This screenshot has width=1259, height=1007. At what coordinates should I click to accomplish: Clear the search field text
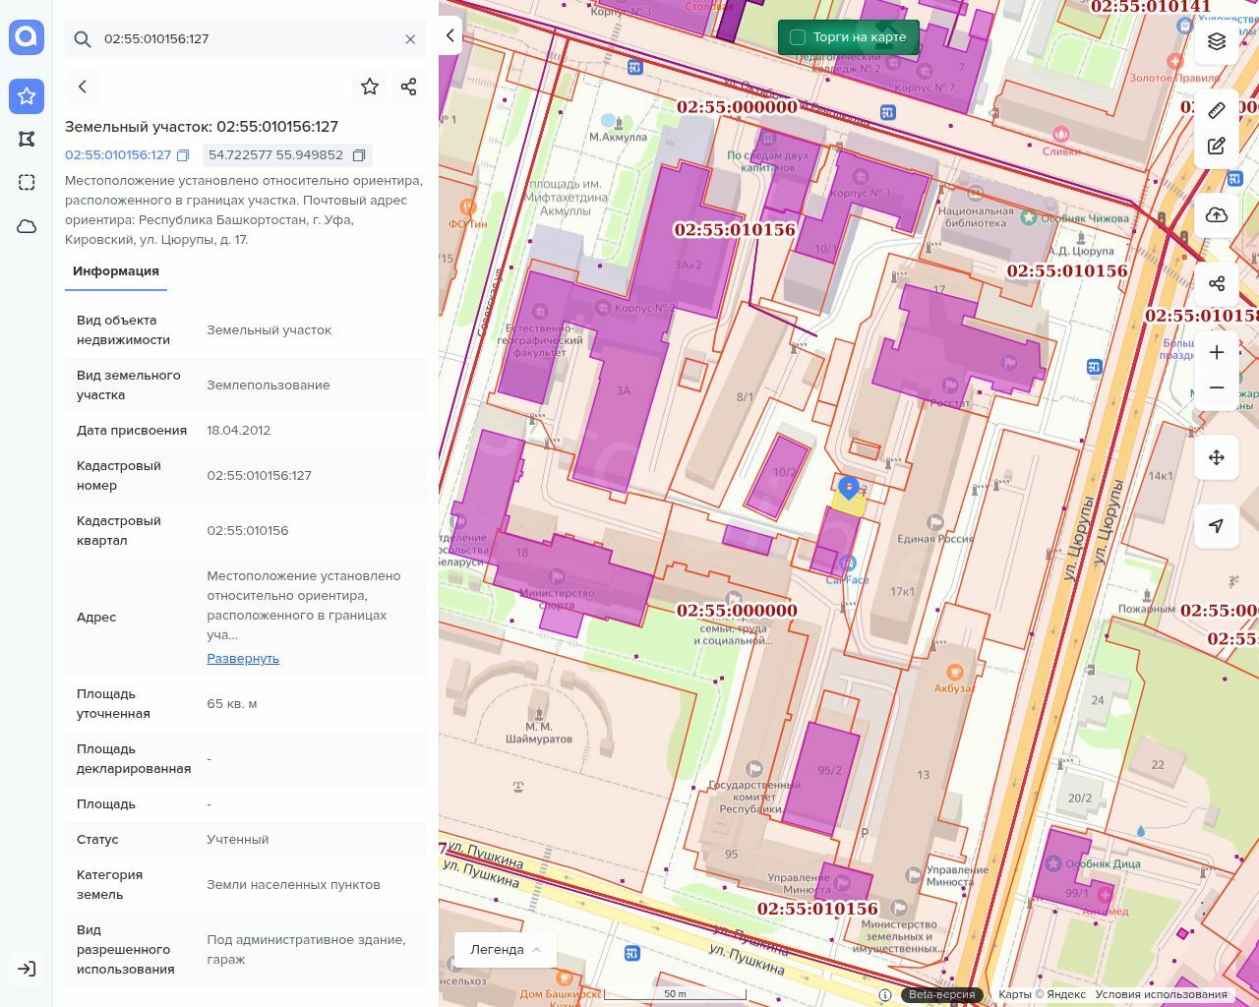[x=410, y=39]
